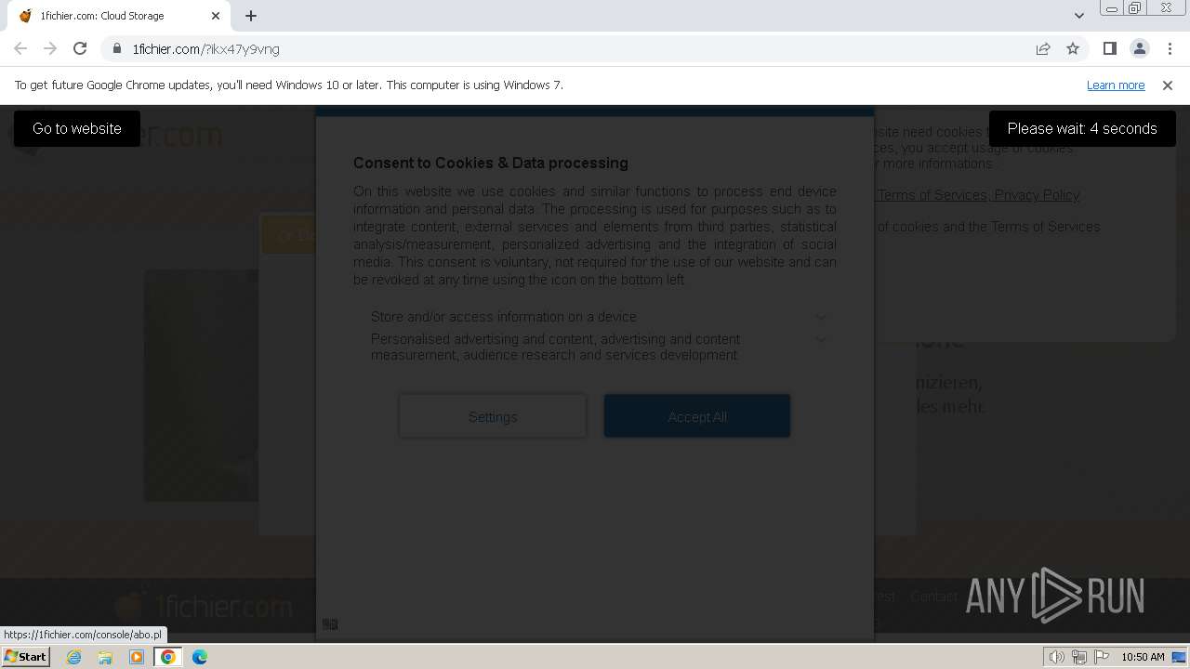Click consent icon at dialog bottom left
Screen dimensions: 1190x669
pos(330,624)
